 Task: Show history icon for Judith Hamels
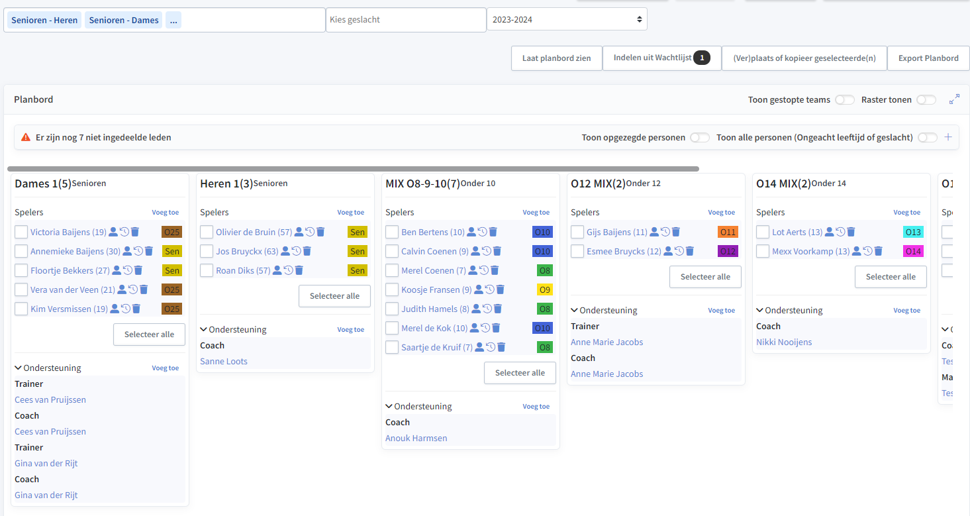tap(487, 309)
